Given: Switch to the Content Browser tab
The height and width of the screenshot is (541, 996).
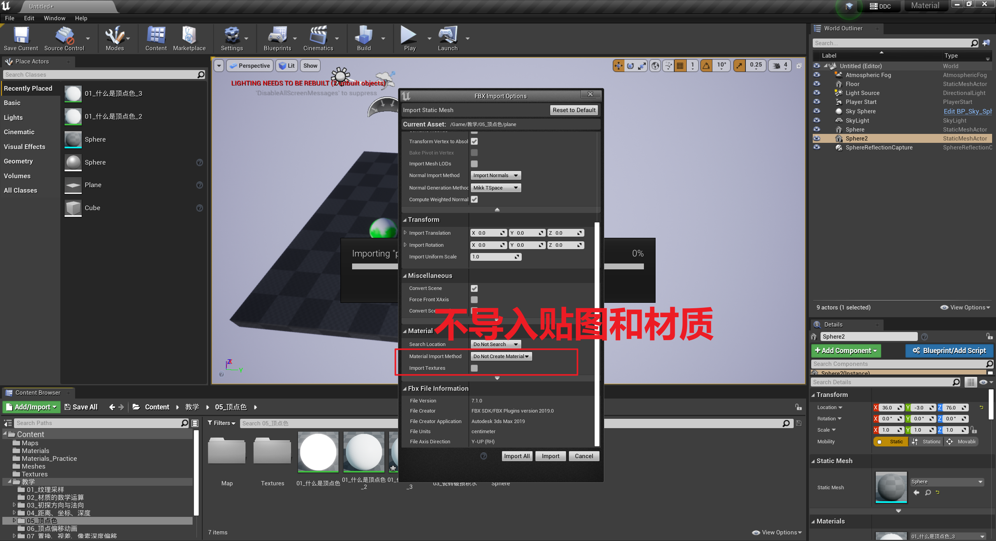Looking at the screenshot, I should click(37, 392).
